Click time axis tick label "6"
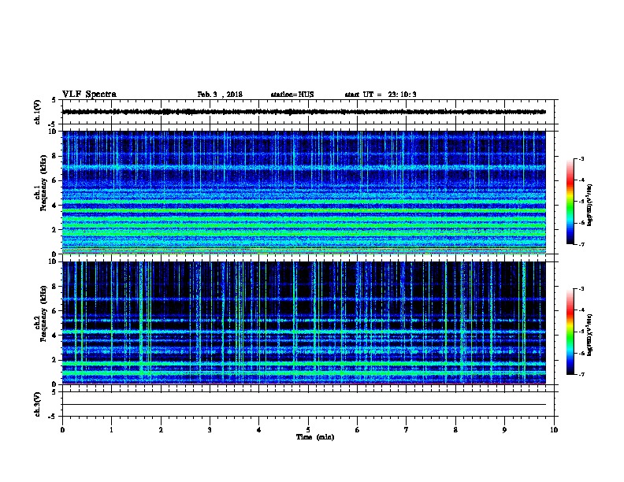Image resolution: width=624 pixels, height=482 pixels. pos(358,430)
